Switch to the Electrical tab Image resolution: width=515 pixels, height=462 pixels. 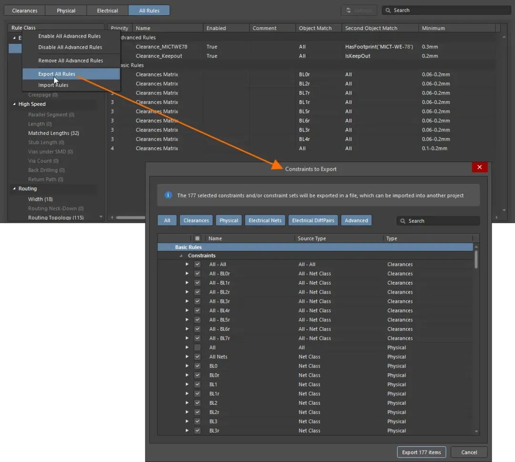click(107, 10)
